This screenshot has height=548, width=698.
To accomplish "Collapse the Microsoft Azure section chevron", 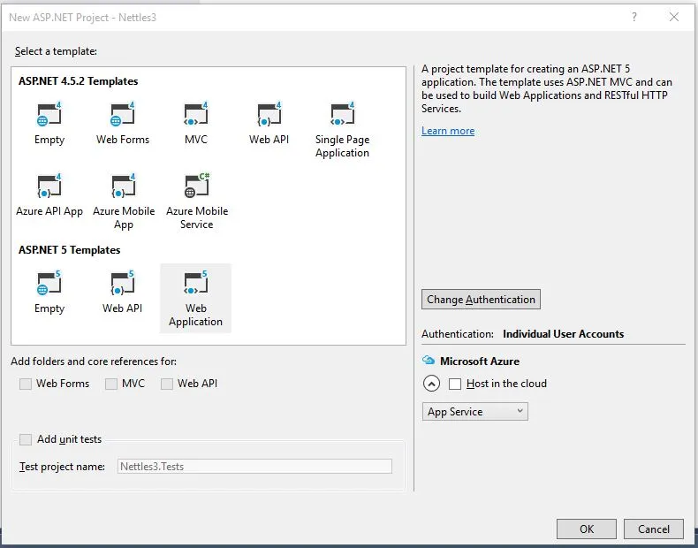I will coord(431,384).
